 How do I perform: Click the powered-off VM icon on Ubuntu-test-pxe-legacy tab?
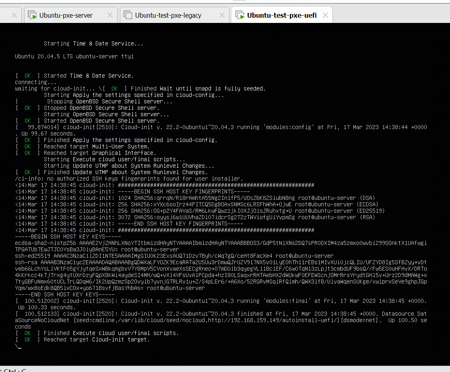click(x=128, y=15)
